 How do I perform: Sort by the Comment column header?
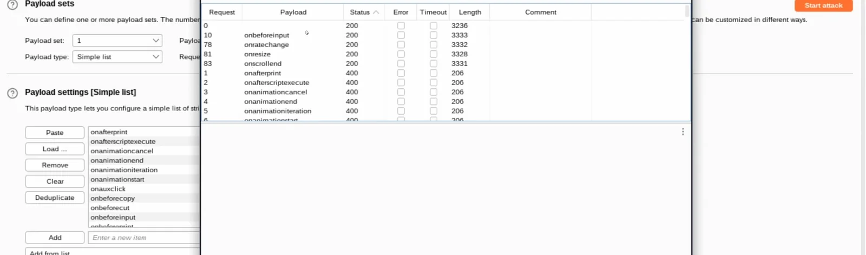(540, 12)
